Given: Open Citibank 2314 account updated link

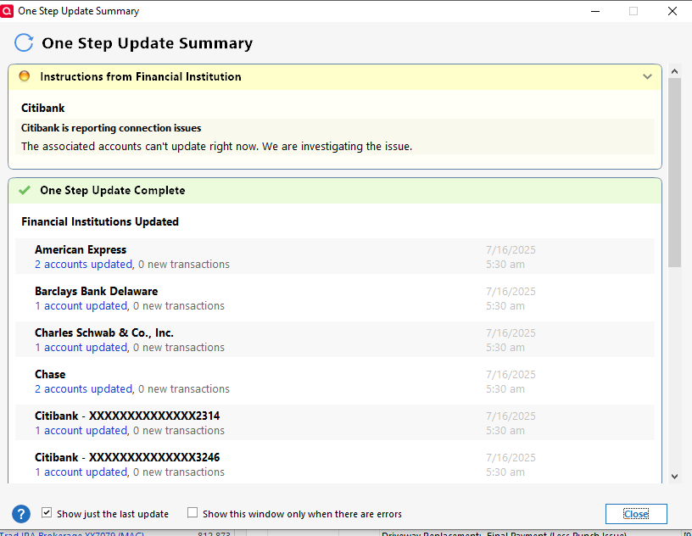Looking at the screenshot, I should point(81,430).
